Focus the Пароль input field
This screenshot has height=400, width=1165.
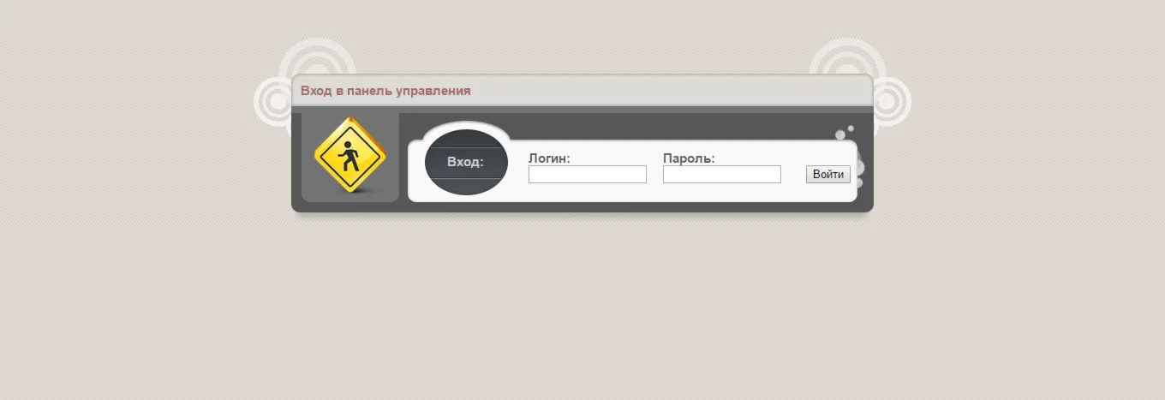click(x=722, y=175)
